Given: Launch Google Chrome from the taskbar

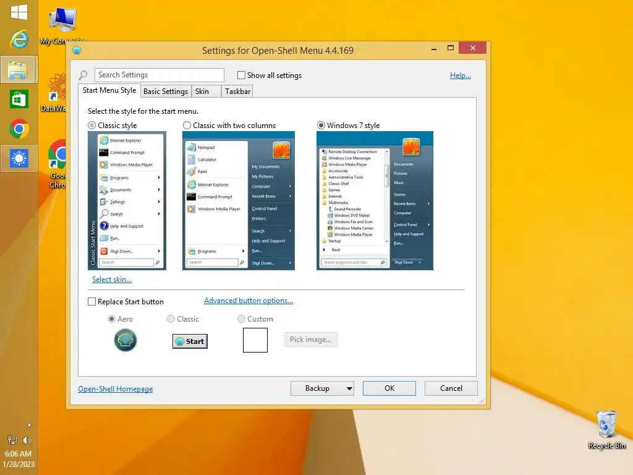Looking at the screenshot, I should click(x=19, y=129).
